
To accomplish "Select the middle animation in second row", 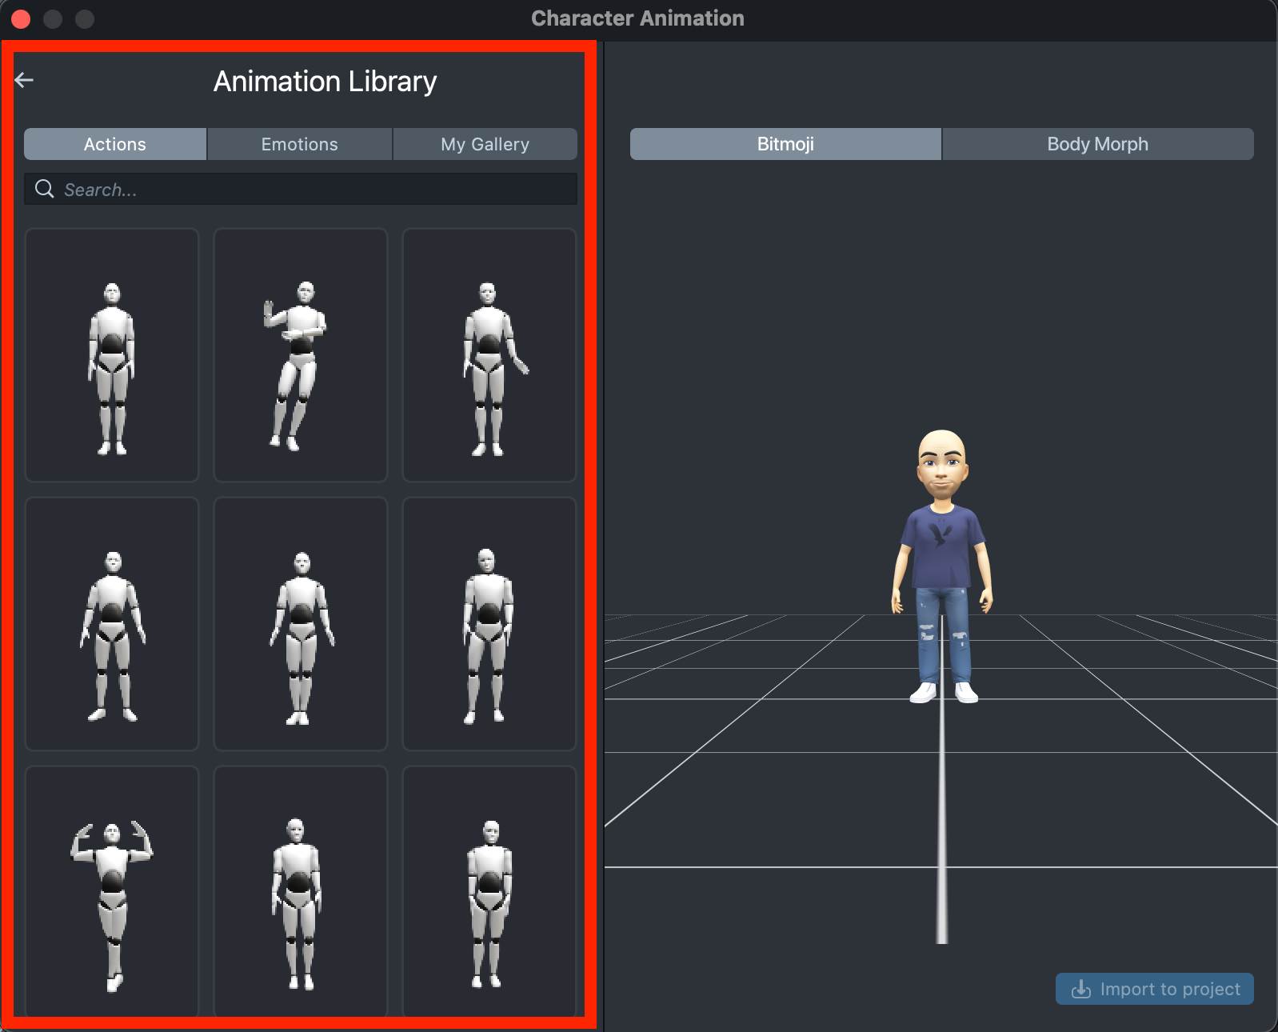I will pos(301,624).
